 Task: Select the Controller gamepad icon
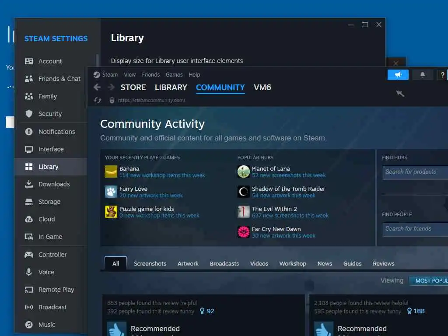pos(29,254)
